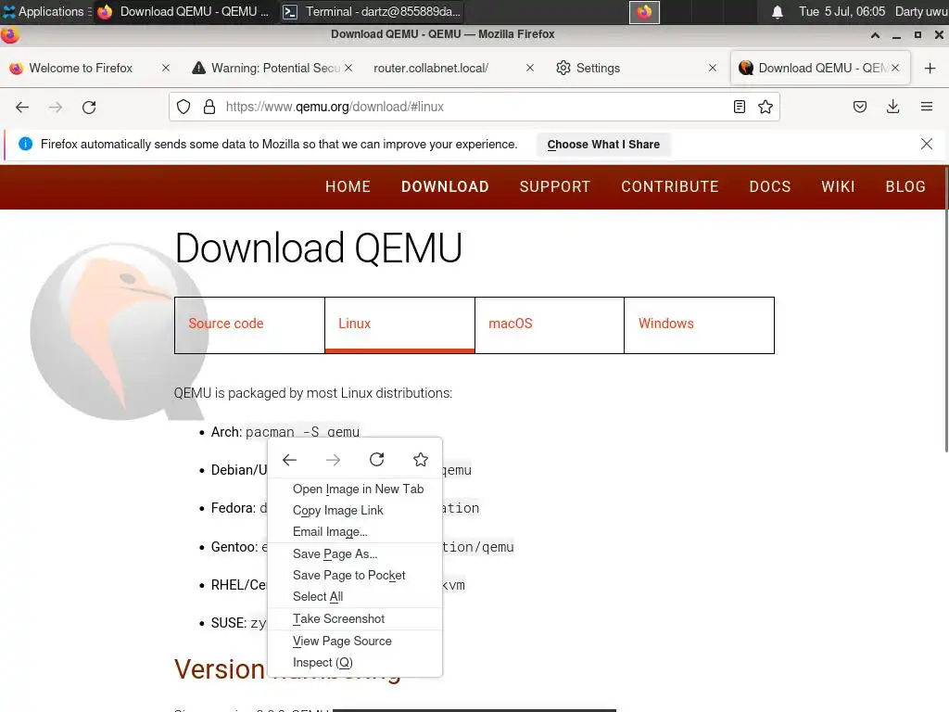The width and height of the screenshot is (949, 712).
Task: Bookmark this page with the address bar star
Action: (x=766, y=108)
